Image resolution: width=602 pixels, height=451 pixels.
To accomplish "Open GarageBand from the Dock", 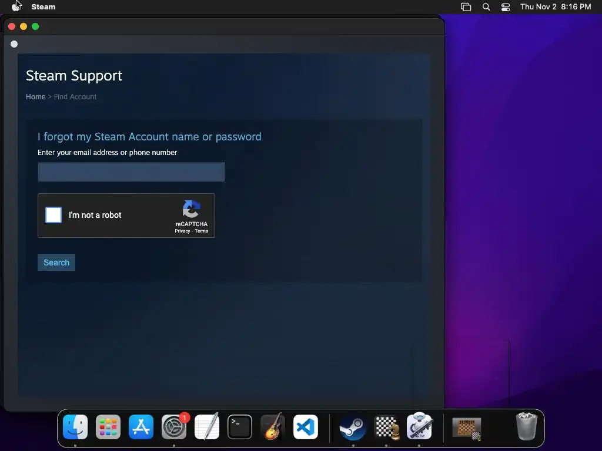I will [273, 427].
